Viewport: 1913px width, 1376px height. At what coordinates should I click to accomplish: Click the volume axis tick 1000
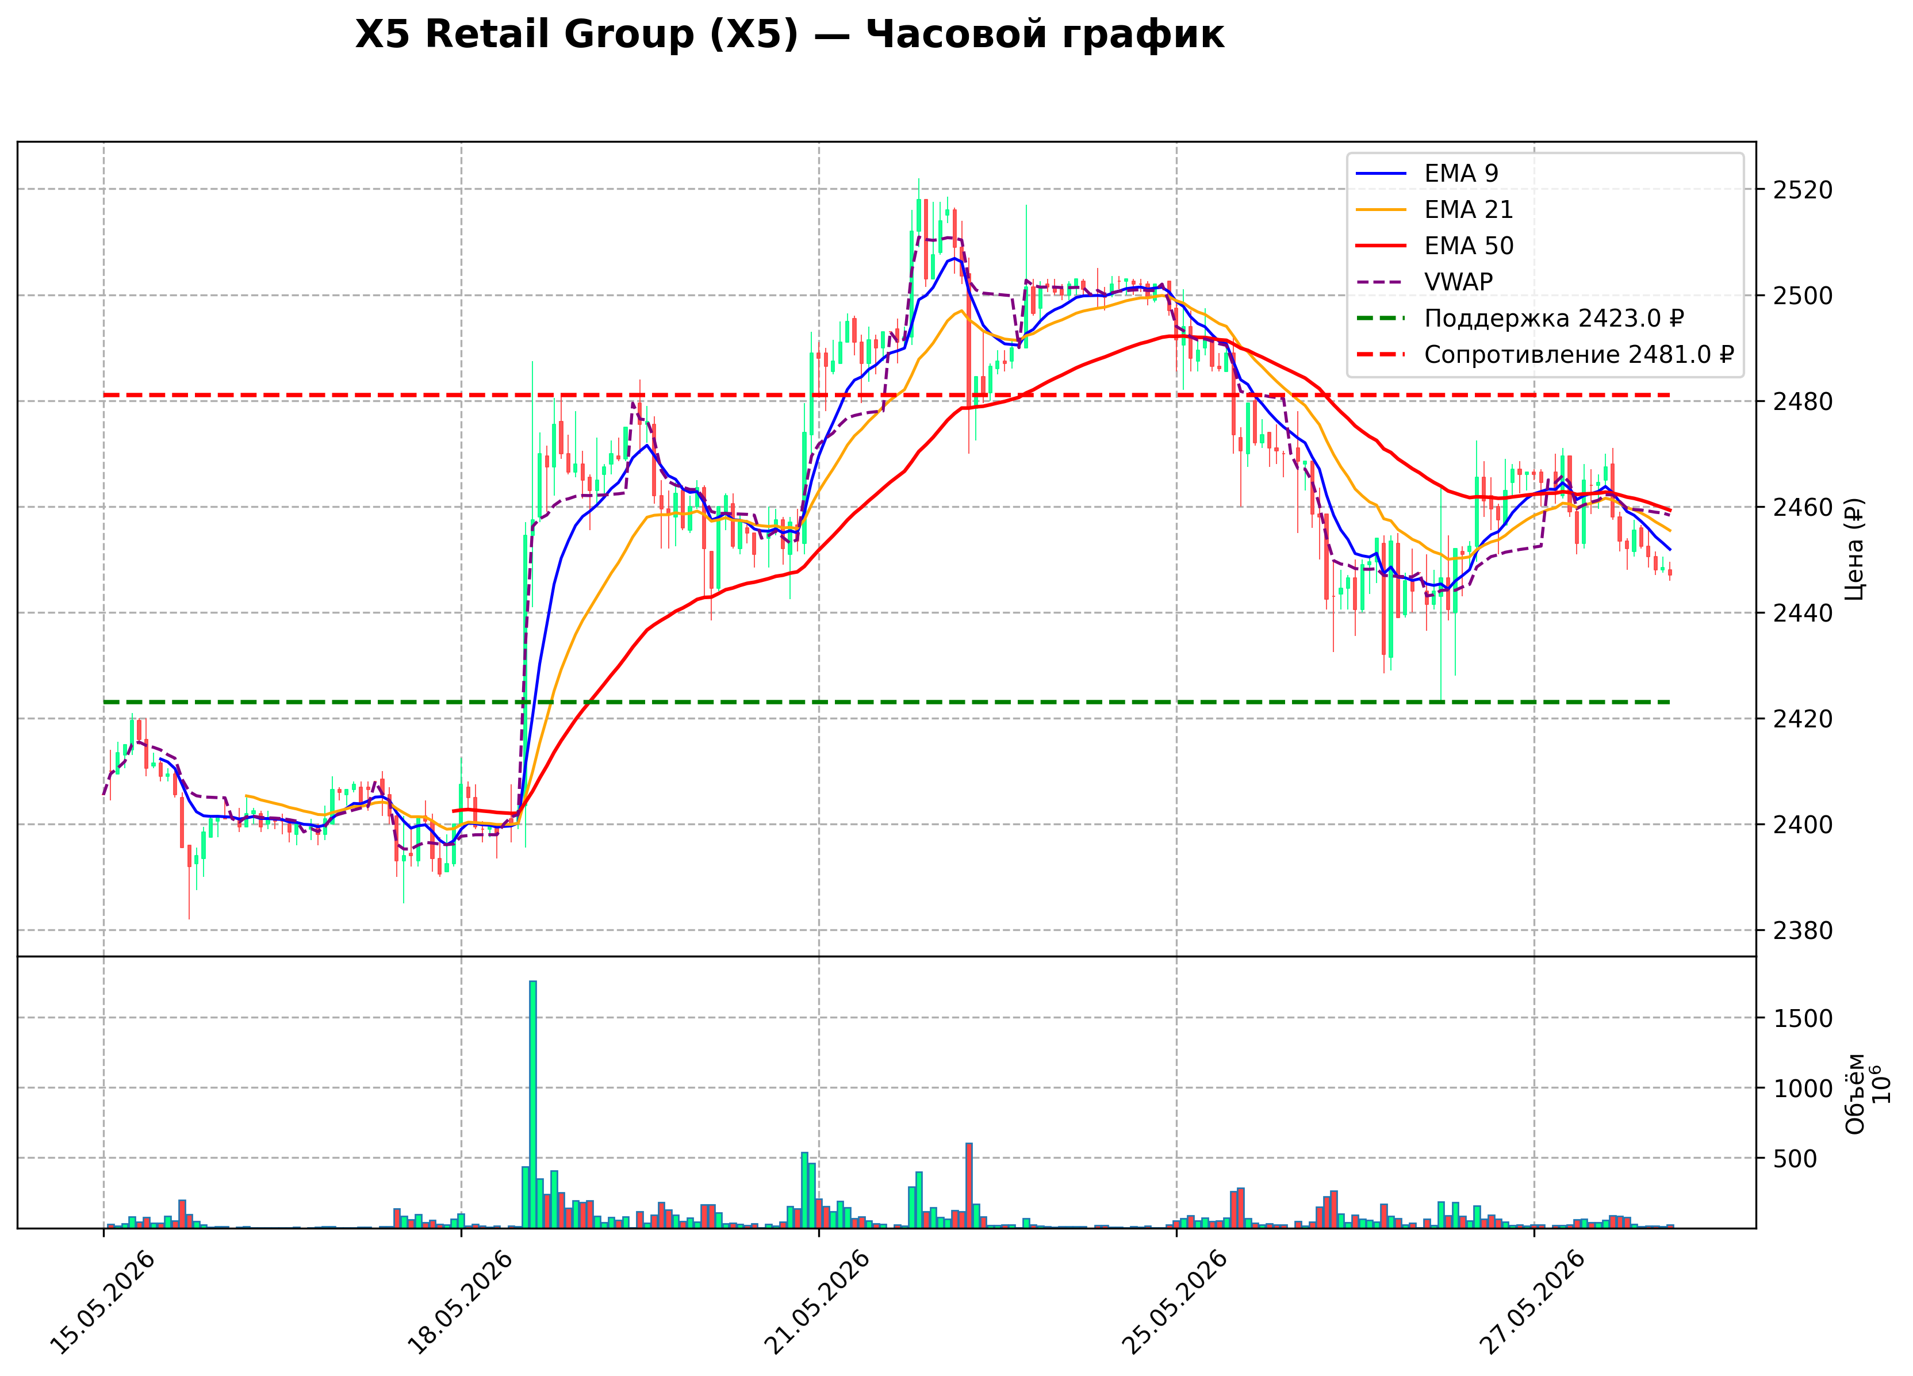[1803, 1089]
